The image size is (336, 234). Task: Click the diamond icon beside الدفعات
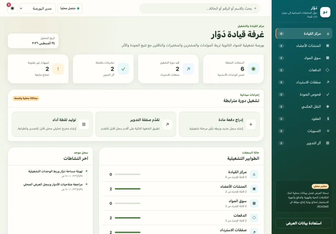pos(328,70)
